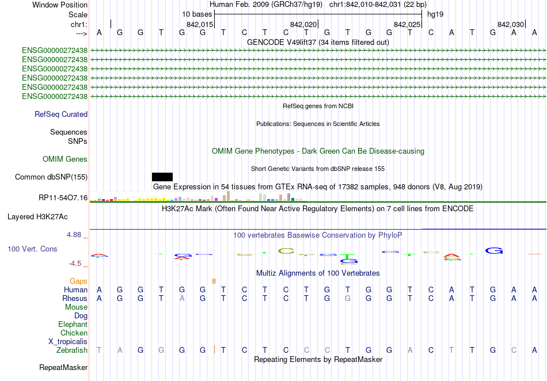The image size is (547, 381).
Task: Click the RP11-54O7.16 gene label
Action: click(63, 197)
